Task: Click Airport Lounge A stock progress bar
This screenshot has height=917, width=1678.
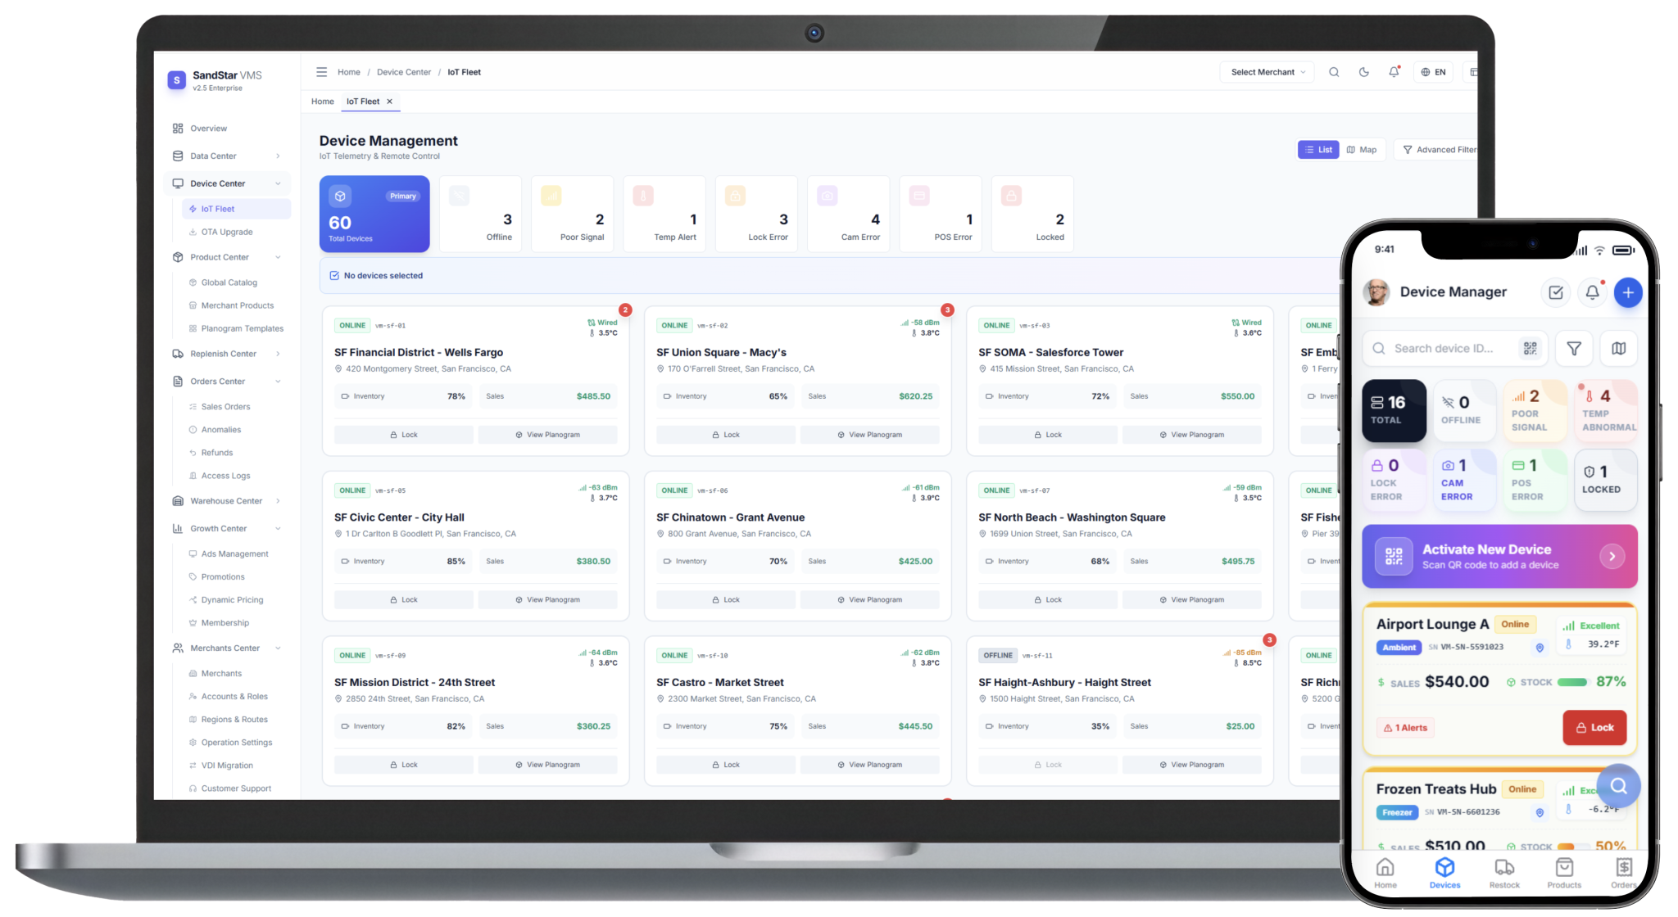Action: coord(1572,682)
